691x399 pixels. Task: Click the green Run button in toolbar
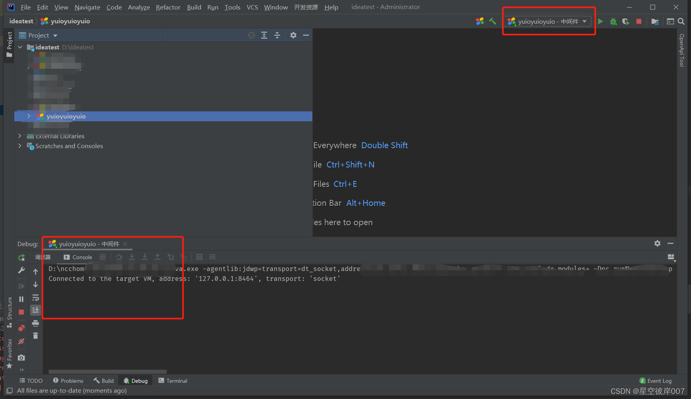601,21
